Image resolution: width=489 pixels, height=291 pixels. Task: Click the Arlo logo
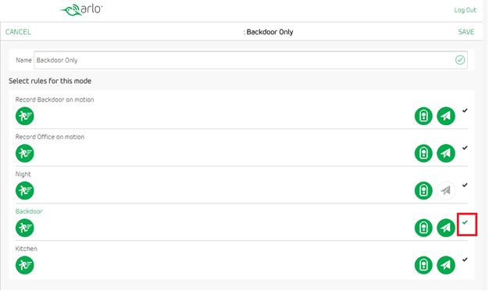coord(81,9)
